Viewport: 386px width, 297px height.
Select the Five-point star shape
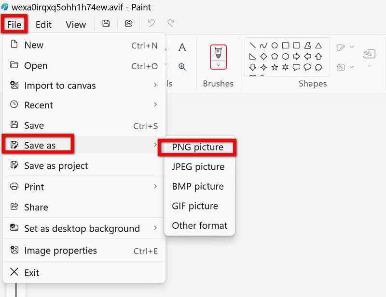[x=274, y=67]
